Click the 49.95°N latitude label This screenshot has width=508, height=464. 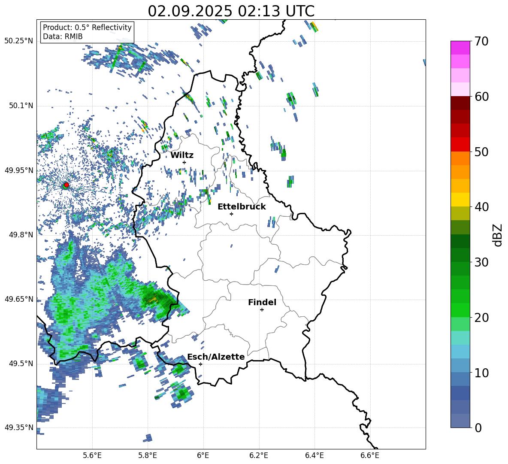(x=19, y=170)
